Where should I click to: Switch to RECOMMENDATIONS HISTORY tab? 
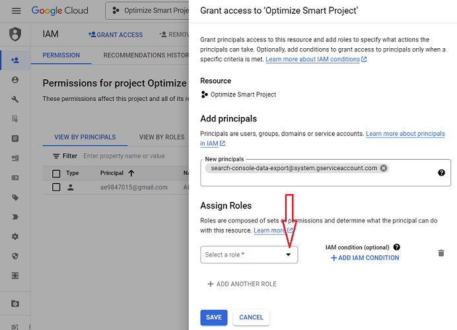146,55
